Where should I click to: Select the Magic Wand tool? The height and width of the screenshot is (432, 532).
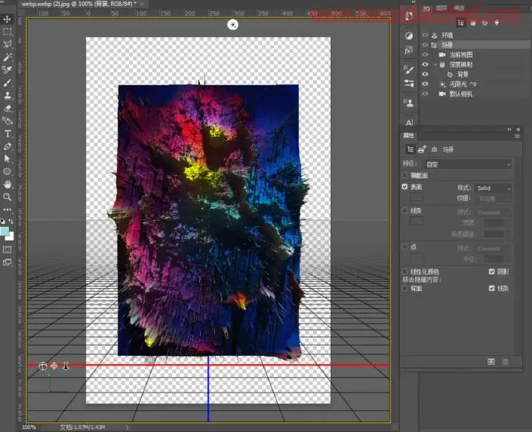click(x=7, y=57)
